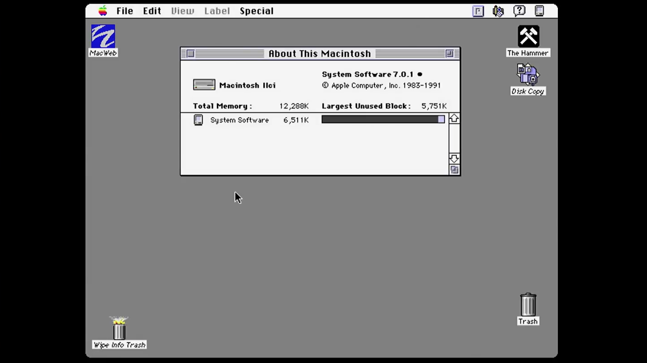Click the window resize box
Viewport: 647px width, 363px height.
454,170
